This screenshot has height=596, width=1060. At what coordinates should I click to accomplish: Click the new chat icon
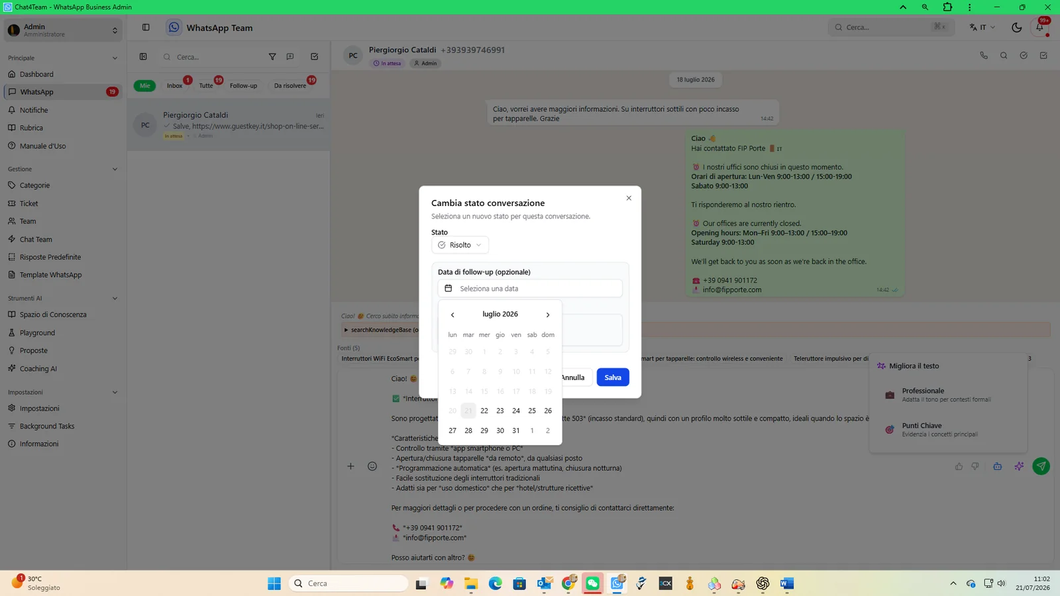point(290,57)
